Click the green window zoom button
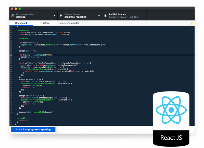The width and height of the screenshot is (204, 148). pyautogui.click(x=20, y=9)
